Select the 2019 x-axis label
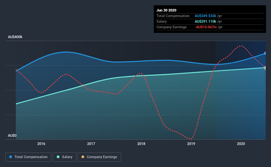271x167 pixels. (191, 144)
